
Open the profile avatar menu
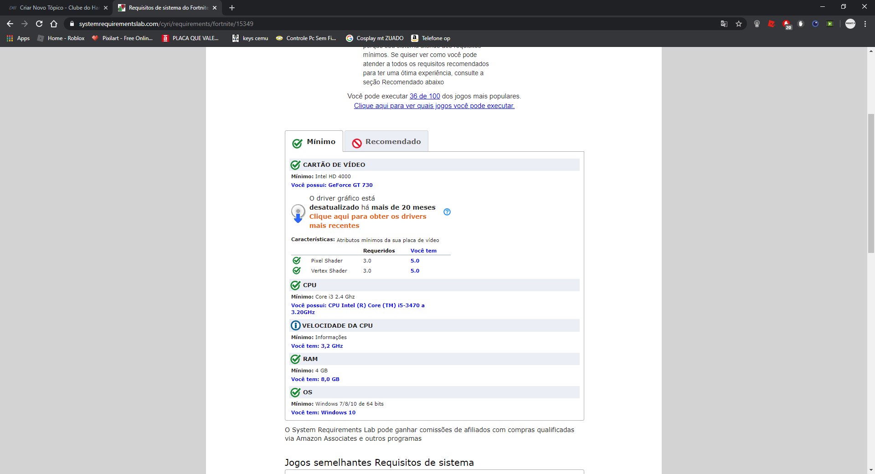850,24
